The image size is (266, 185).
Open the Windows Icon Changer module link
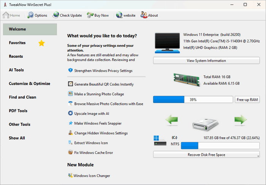tap(92, 176)
